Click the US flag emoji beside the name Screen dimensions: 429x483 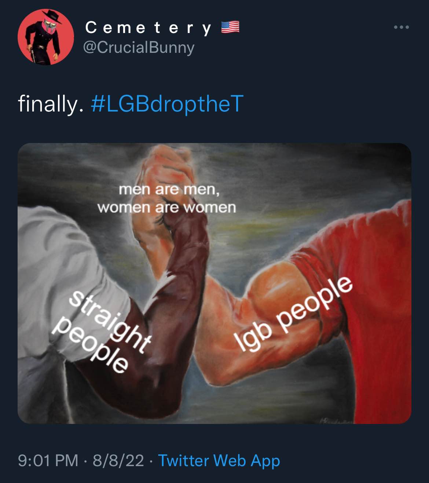pos(230,28)
